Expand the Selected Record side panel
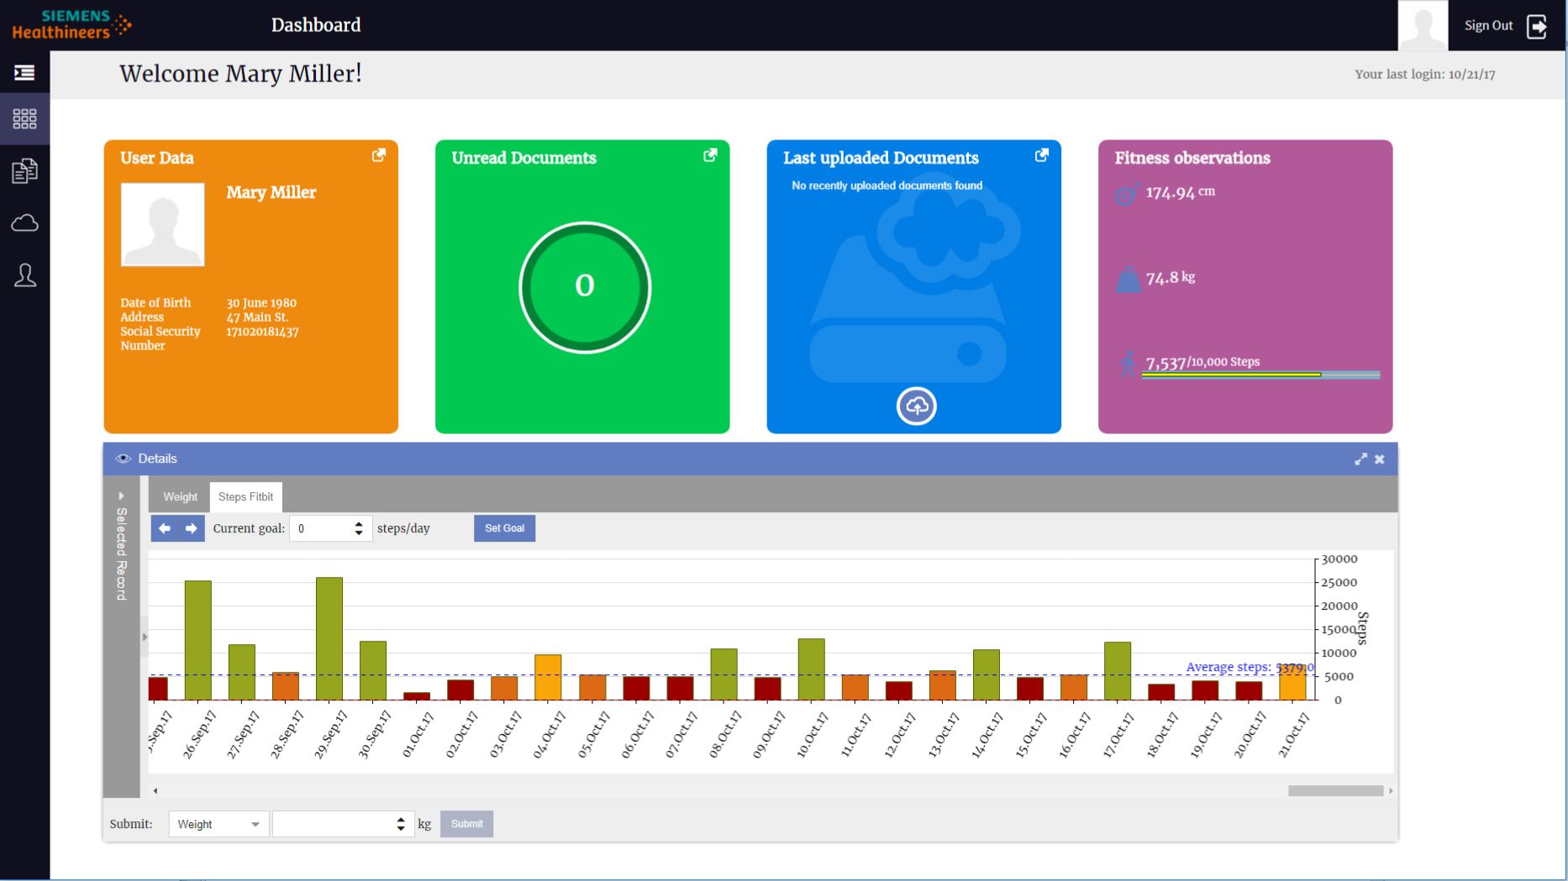 (121, 496)
